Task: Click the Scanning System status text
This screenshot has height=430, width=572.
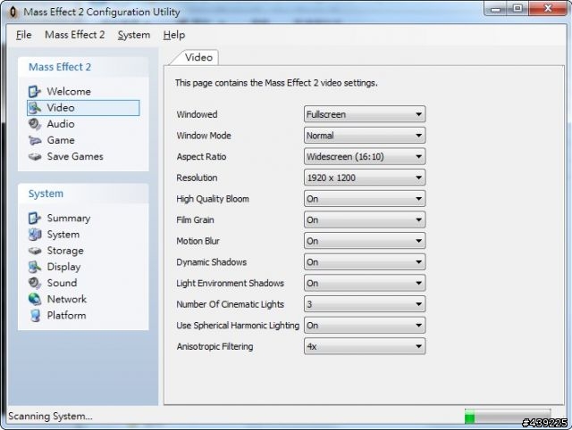Action: (x=50, y=416)
